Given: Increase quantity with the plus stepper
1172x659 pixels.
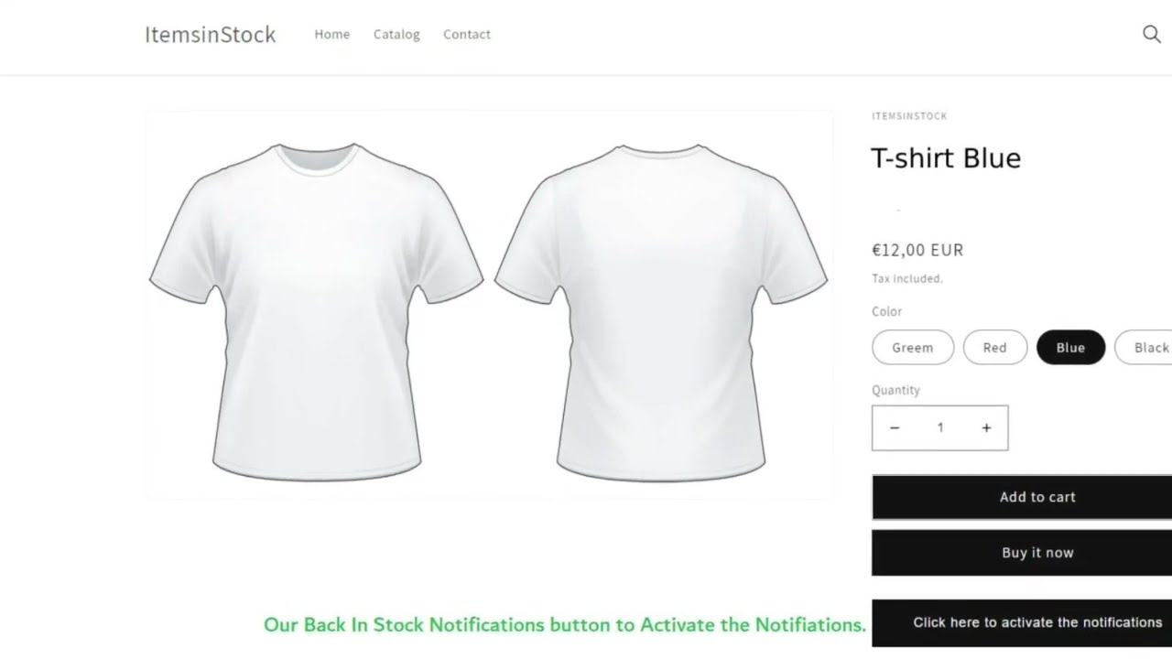Looking at the screenshot, I should click(x=986, y=427).
